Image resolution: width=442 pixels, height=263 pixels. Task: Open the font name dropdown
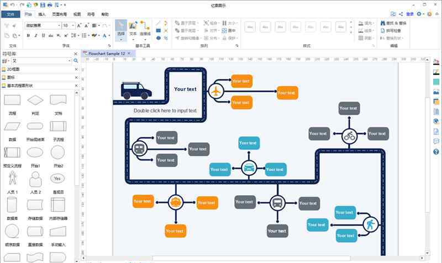[x=43, y=25]
